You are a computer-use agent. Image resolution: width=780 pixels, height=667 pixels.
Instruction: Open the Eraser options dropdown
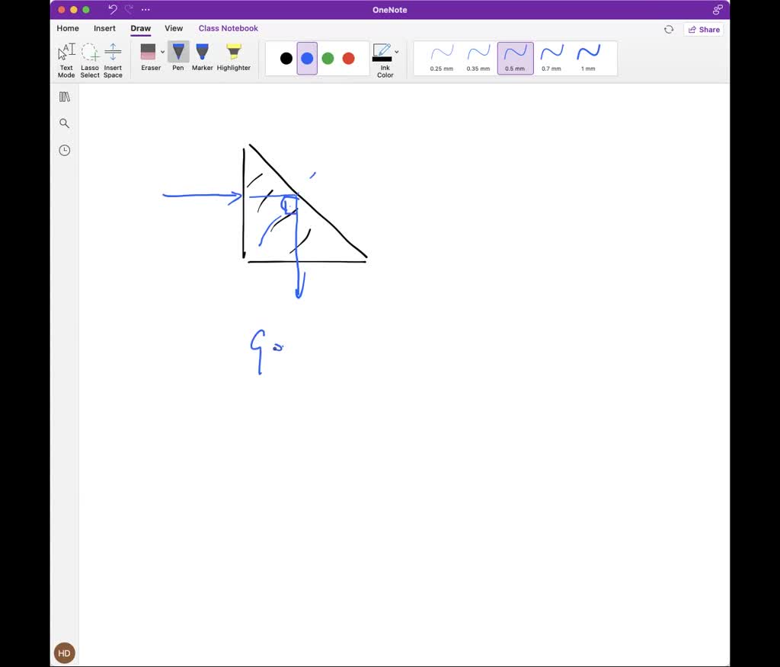tap(161, 53)
